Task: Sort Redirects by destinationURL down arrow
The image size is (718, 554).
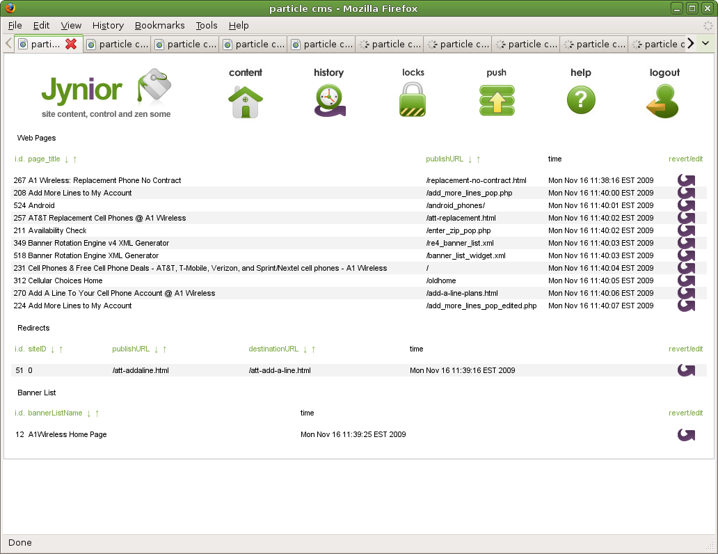Action: [305, 349]
